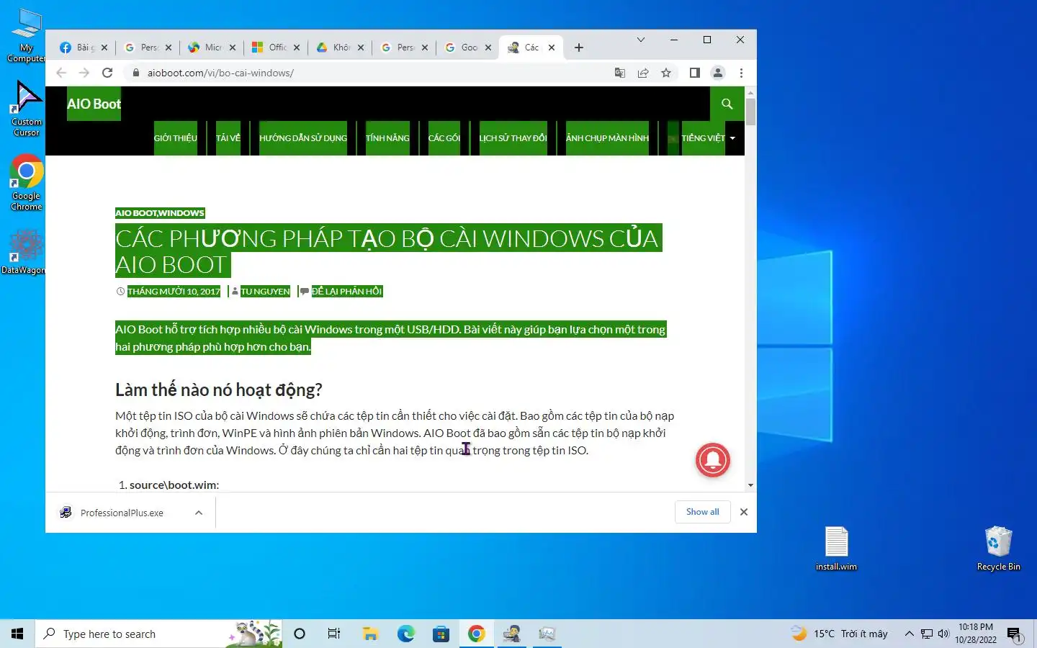This screenshot has height=648, width=1037.
Task: Click the AIO Boot site logo
Action: pyautogui.click(x=94, y=104)
